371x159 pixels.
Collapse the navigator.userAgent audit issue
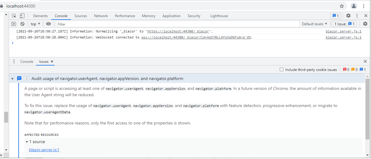[12, 79]
